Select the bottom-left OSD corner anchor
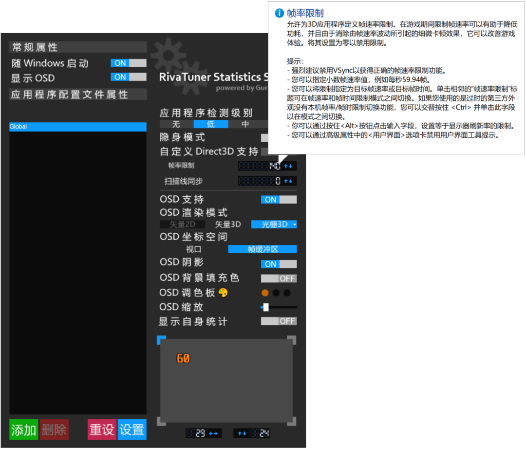Image resolution: width=526 pixels, height=449 pixels. tap(161, 422)
